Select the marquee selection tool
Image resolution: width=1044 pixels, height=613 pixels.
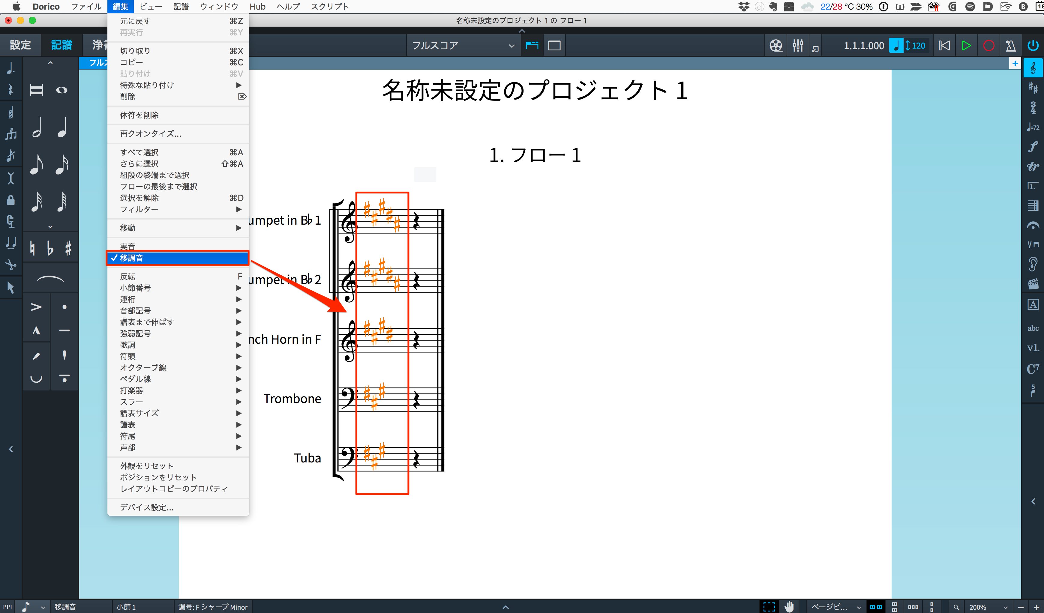pyautogui.click(x=769, y=607)
